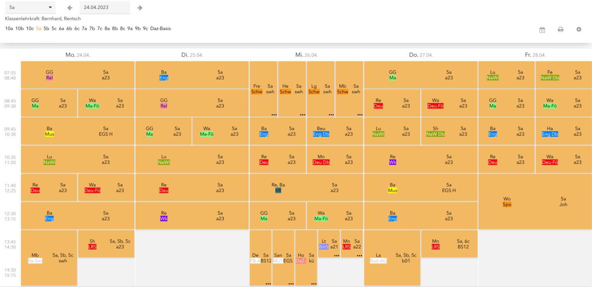Print the timetable via printer icon
The image size is (592, 287).
click(x=561, y=30)
